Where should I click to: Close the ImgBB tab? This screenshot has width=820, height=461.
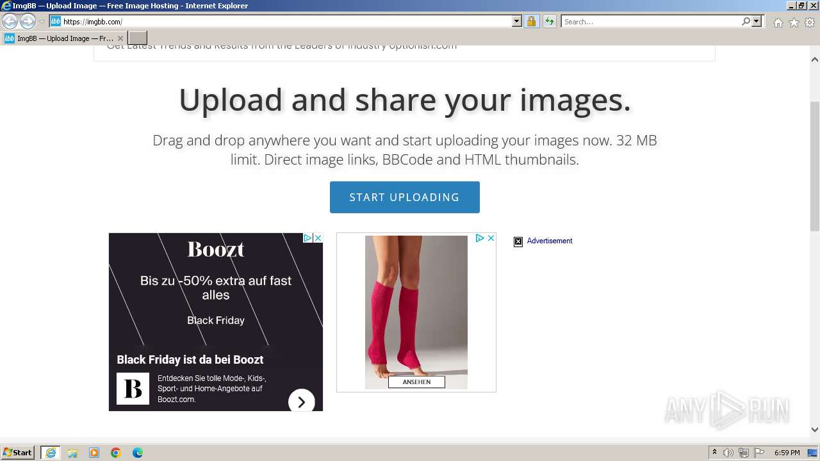pos(120,38)
